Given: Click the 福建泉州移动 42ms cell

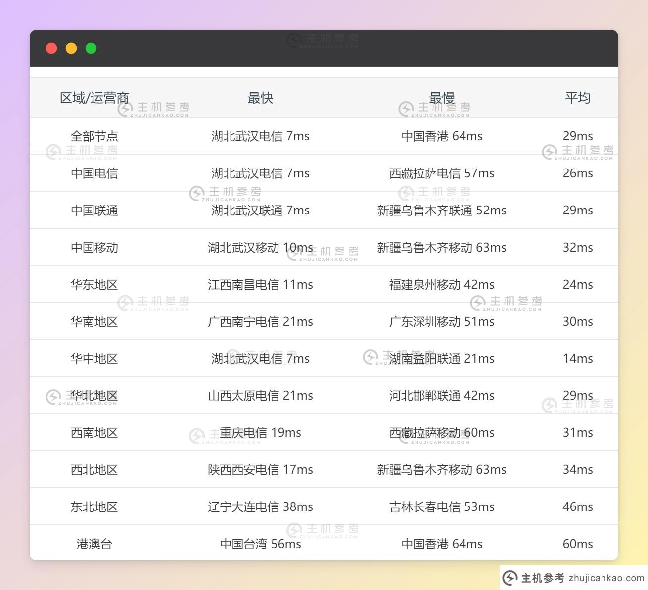Looking at the screenshot, I should [x=442, y=284].
